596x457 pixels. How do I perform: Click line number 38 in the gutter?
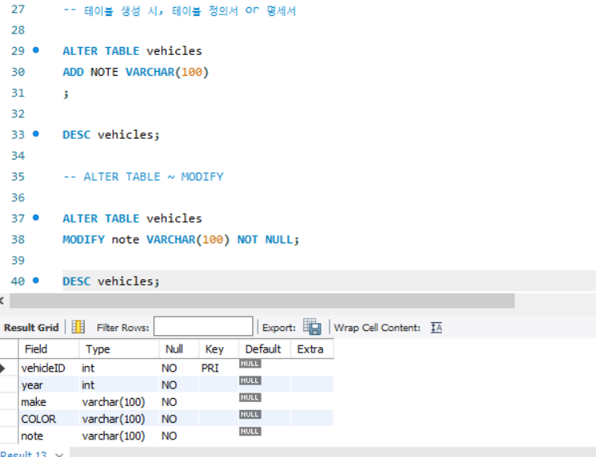[18, 239]
